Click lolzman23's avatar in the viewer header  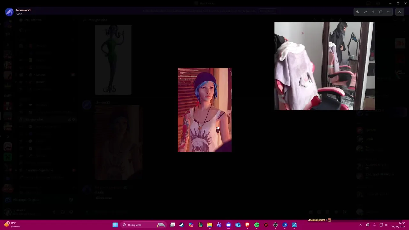coord(10,12)
